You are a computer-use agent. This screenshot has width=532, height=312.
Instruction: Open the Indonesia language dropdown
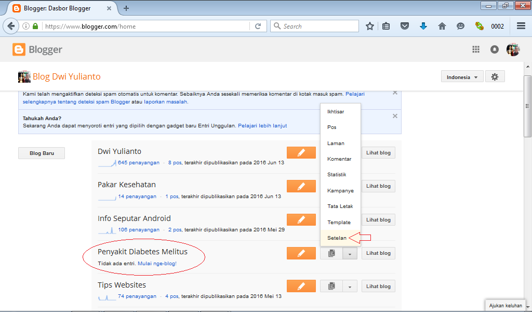point(462,77)
